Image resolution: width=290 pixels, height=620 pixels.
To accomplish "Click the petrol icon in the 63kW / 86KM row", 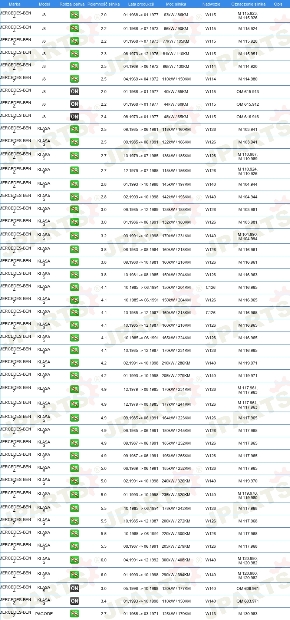I will pos(75,15).
